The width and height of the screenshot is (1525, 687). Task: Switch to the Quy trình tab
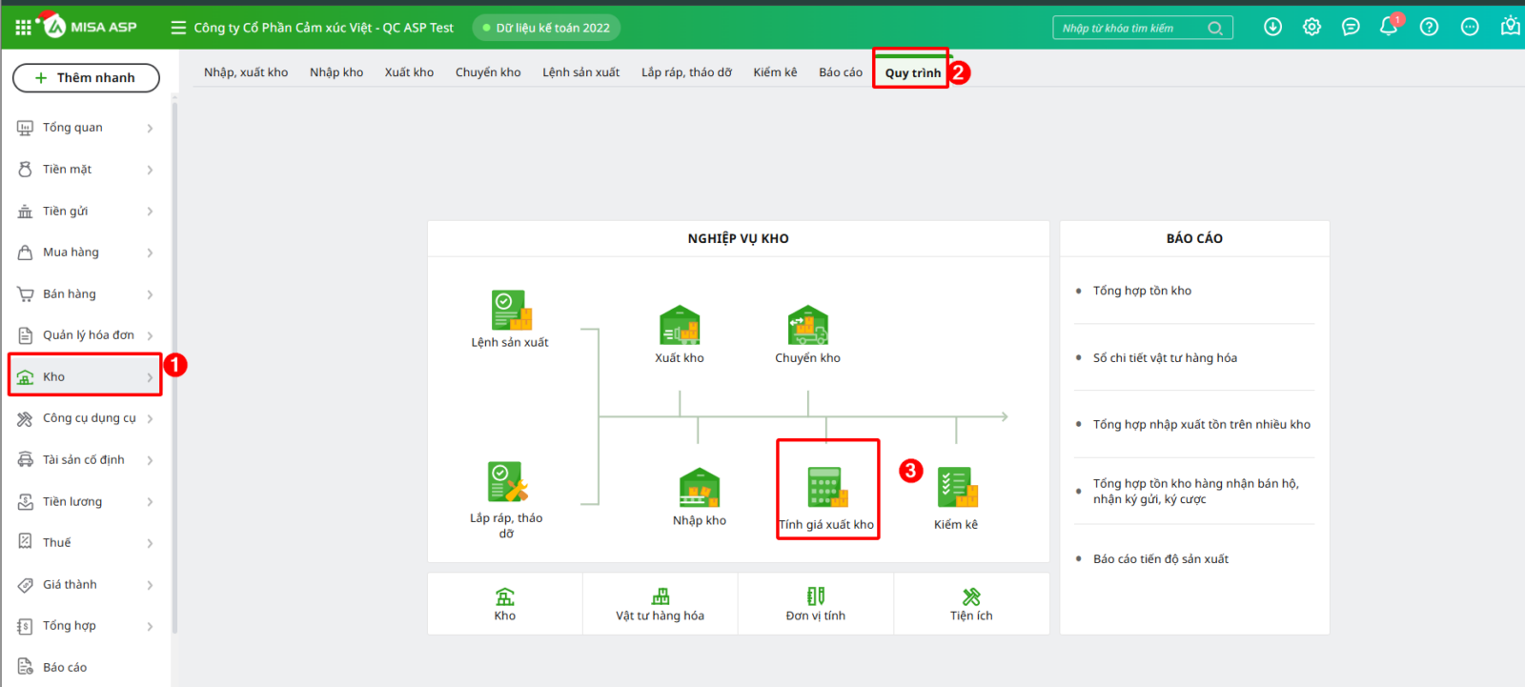(912, 72)
